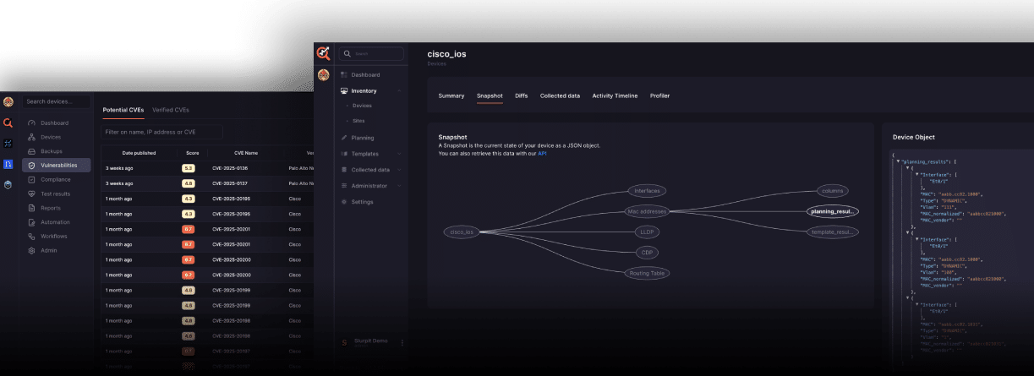1034x376 pixels.
Task: Click the Compliance checklist icon
Action: 32,179
